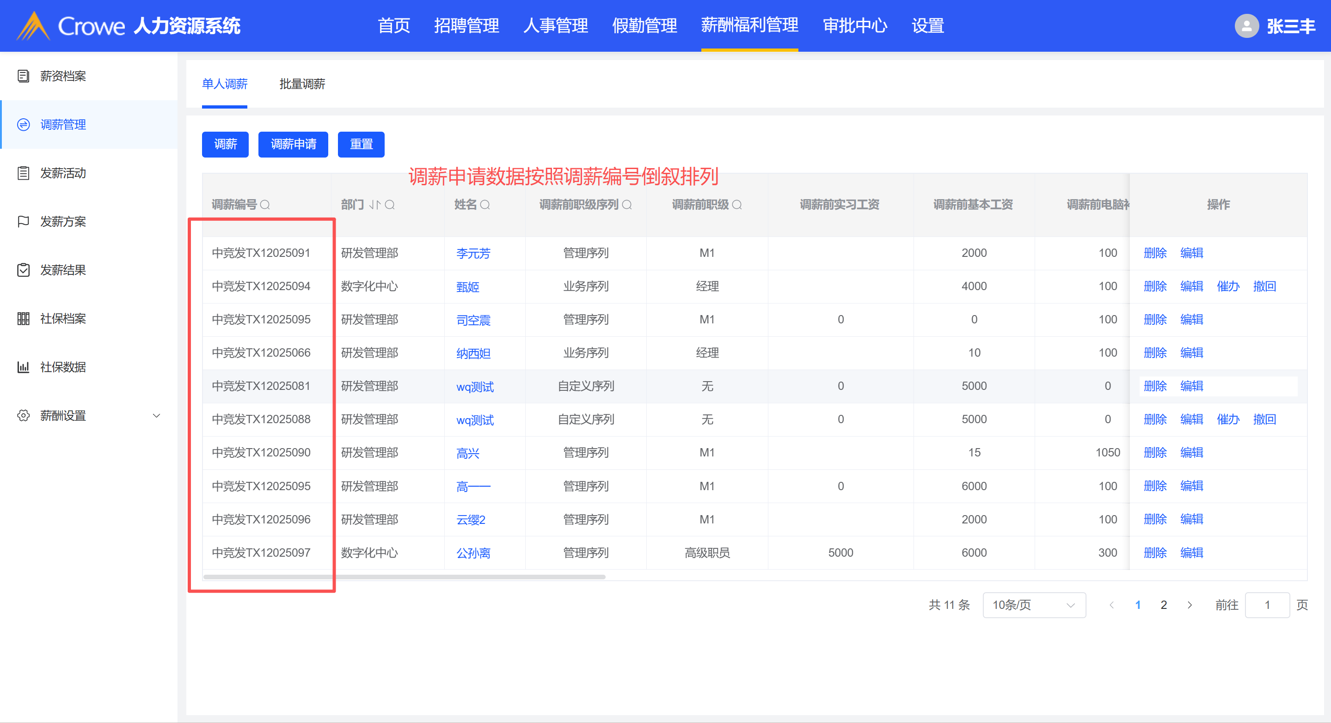The width and height of the screenshot is (1331, 723).
Task: Click the 重置 button
Action: pyautogui.click(x=361, y=144)
